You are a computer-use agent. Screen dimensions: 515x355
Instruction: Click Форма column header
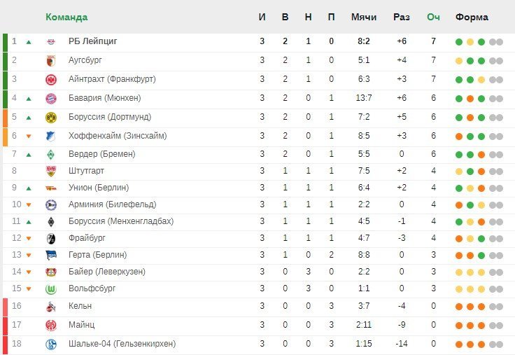pyautogui.click(x=472, y=17)
